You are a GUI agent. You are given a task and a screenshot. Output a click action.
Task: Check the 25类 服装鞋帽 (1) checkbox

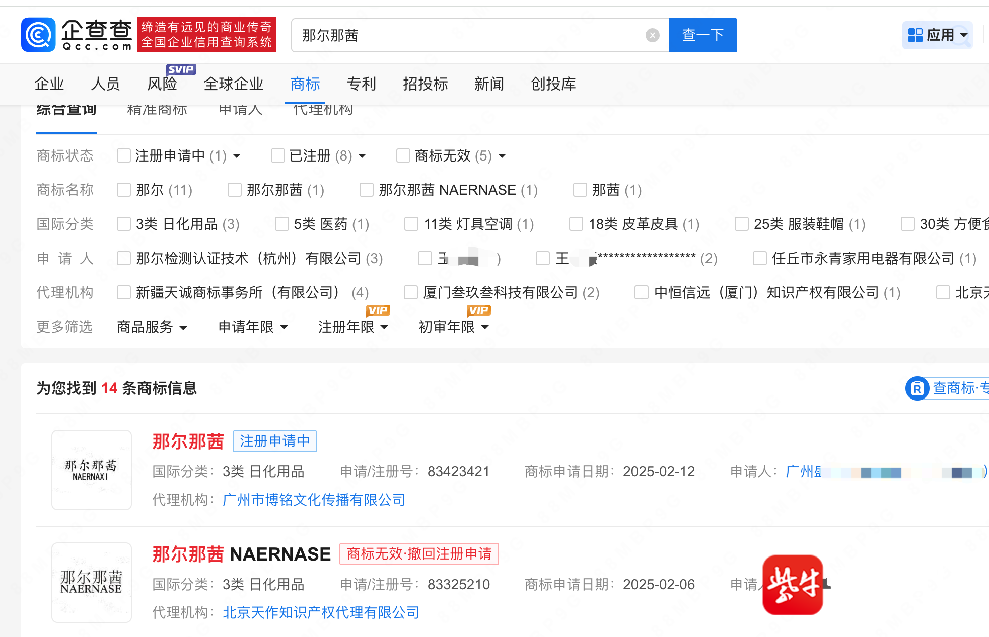pyautogui.click(x=742, y=224)
